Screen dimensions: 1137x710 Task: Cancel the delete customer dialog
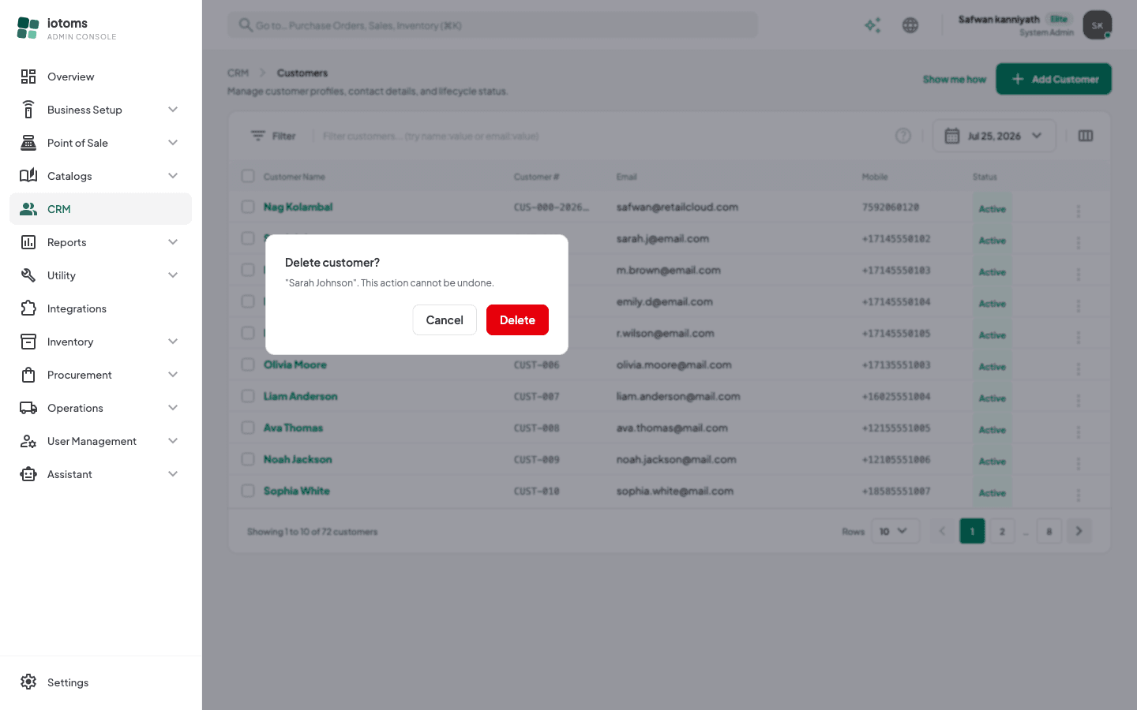point(445,319)
